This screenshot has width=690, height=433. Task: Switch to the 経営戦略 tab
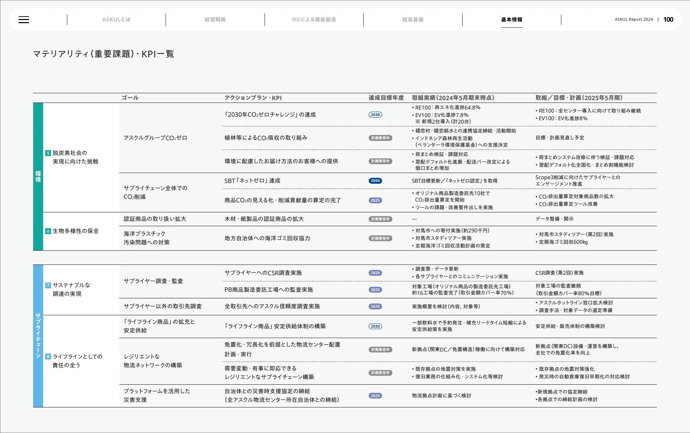pos(215,20)
